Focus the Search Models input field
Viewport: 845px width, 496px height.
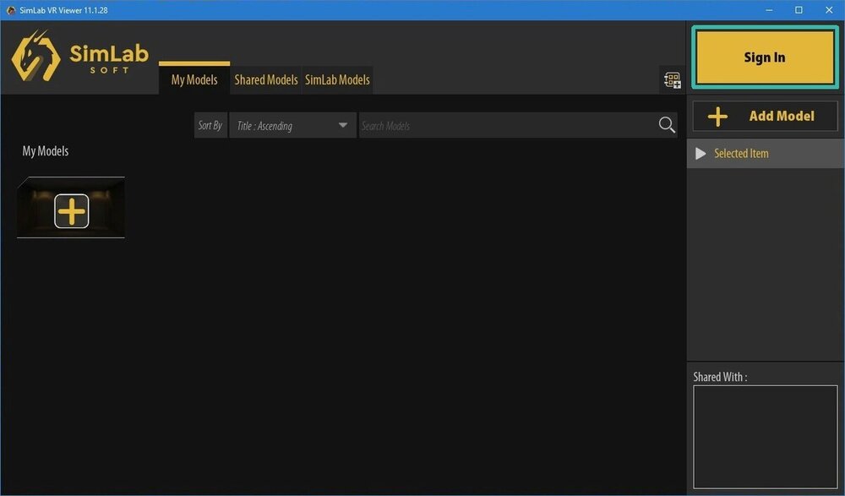click(x=507, y=126)
